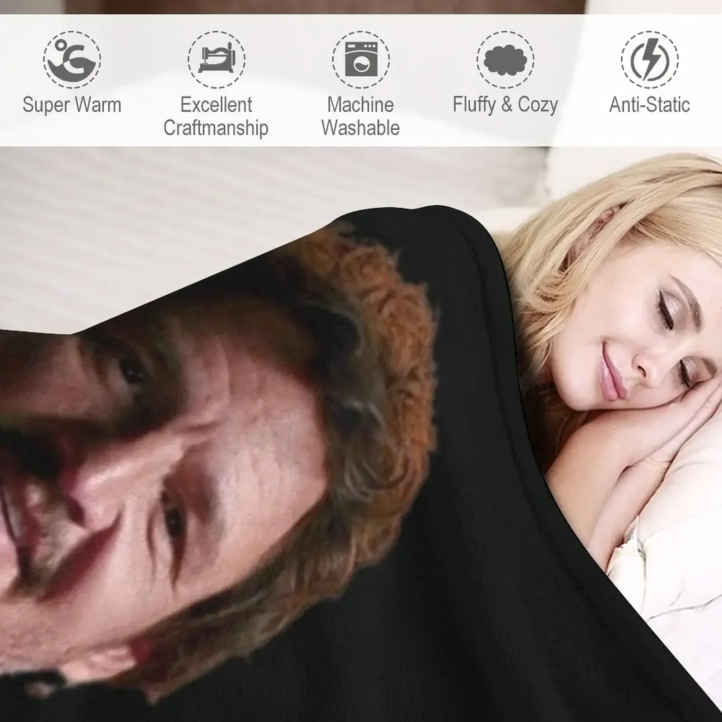This screenshot has width=722, height=722.
Task: Select the 'Machine Washable' label
Action: pyautogui.click(x=361, y=116)
